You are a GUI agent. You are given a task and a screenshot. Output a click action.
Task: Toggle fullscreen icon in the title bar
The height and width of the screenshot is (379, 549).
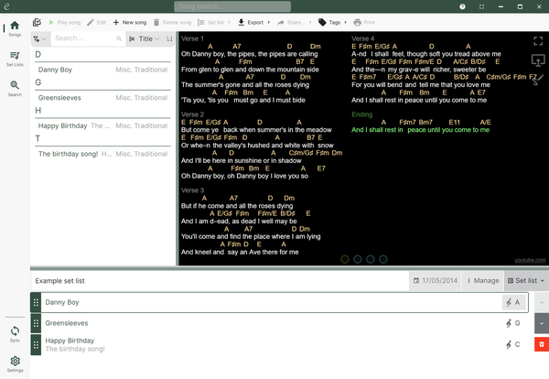482,6
